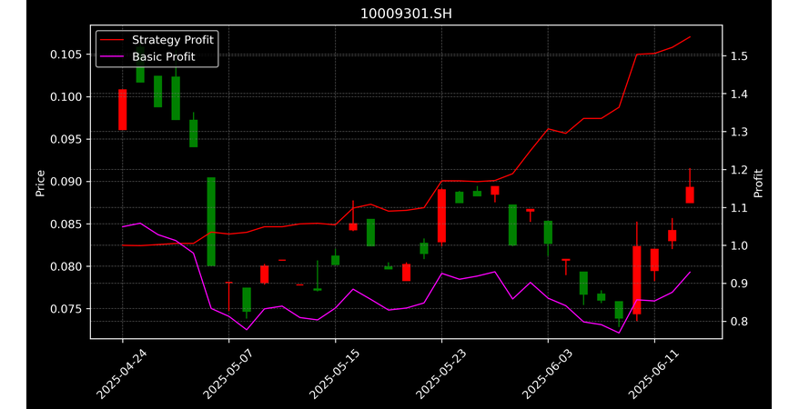Select the Basic Profit legend label

[x=164, y=56]
